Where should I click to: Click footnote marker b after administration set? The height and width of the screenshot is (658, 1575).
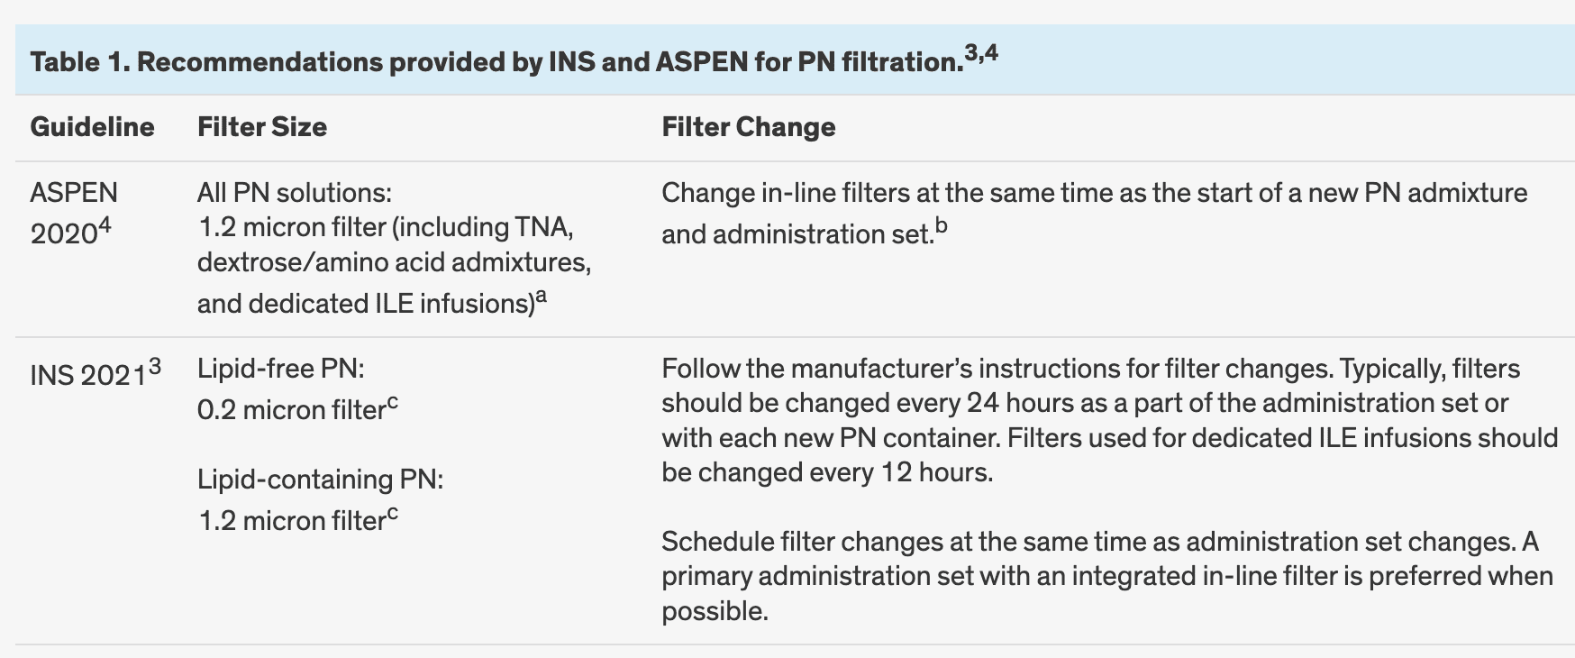941,226
